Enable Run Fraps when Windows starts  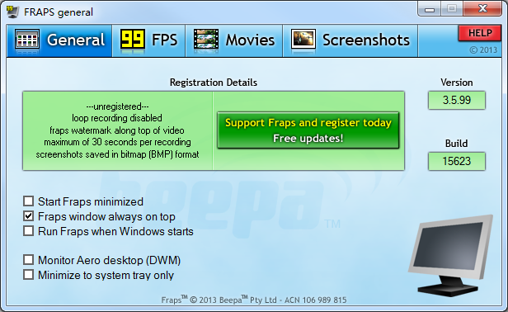coord(29,231)
